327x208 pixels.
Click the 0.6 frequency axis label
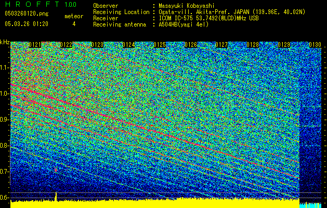point(5,198)
